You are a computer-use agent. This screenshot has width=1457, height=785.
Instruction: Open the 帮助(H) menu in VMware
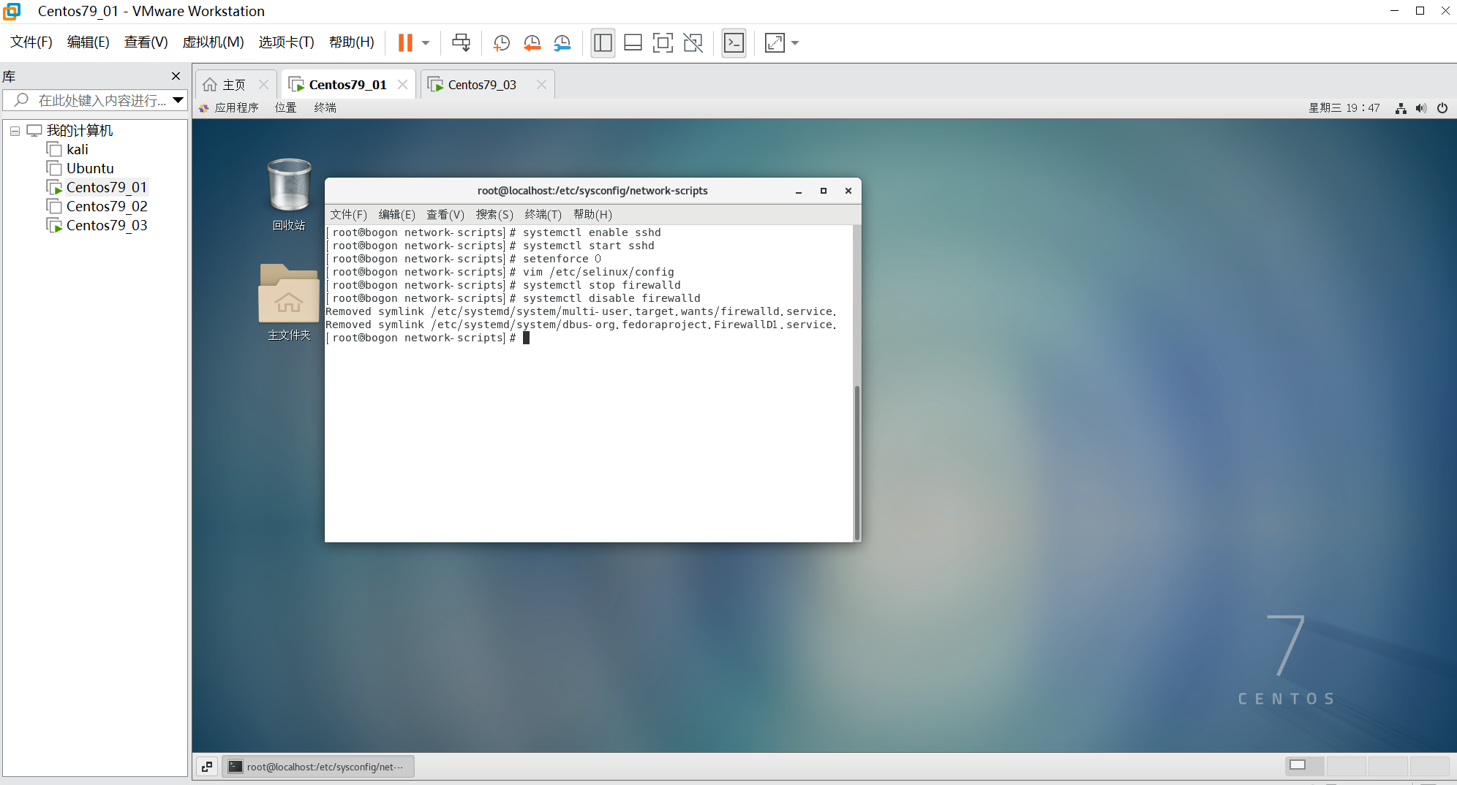351,42
